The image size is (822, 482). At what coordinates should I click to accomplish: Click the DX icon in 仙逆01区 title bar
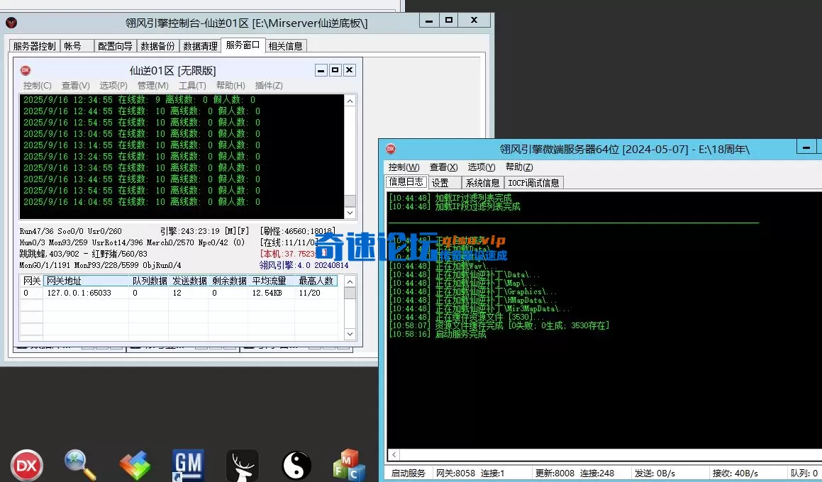[x=26, y=70]
